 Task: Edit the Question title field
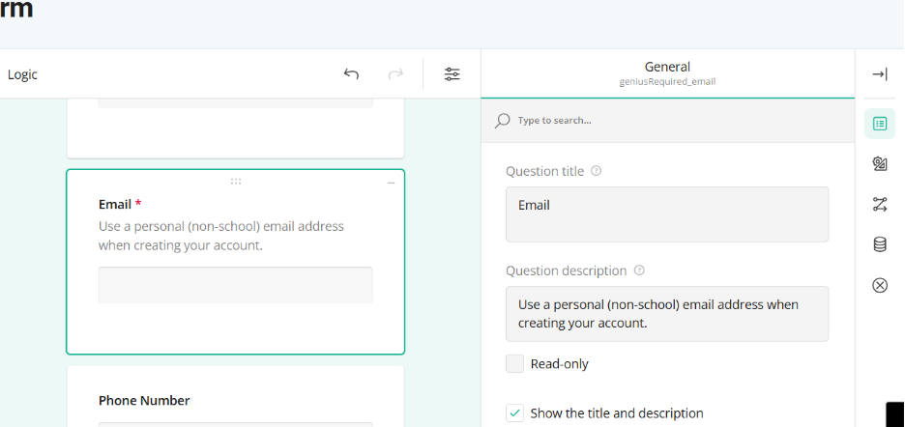pyautogui.click(x=667, y=214)
